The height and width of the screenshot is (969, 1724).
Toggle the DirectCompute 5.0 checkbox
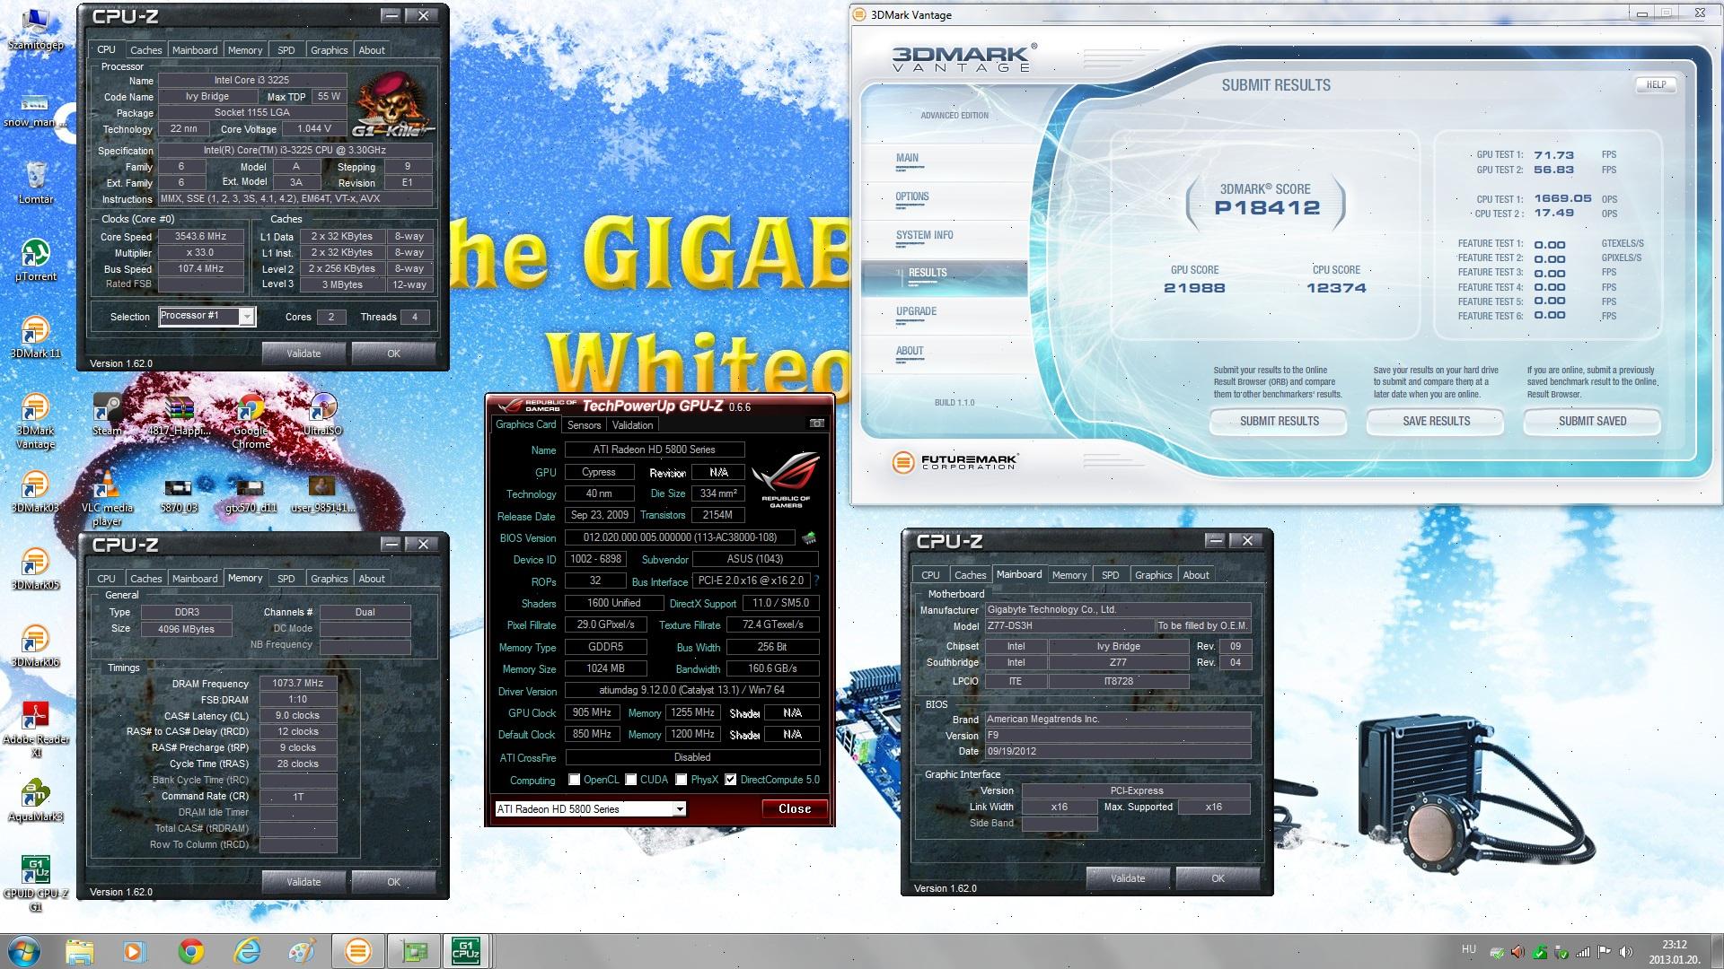(731, 780)
